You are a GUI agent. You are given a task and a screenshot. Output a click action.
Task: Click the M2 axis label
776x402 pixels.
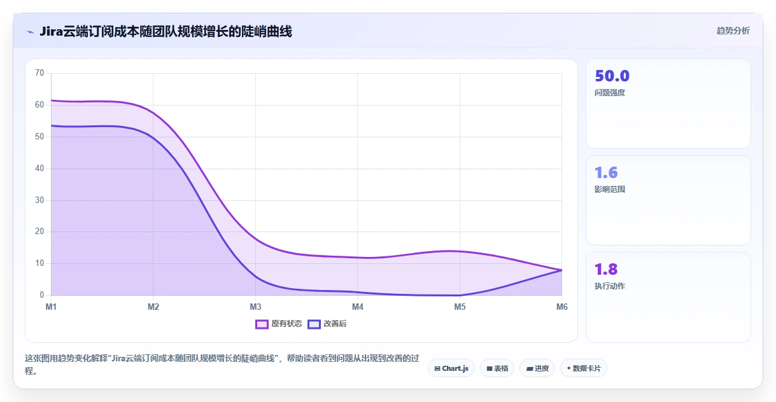[153, 307]
